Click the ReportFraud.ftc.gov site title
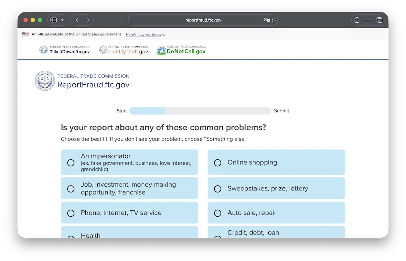 coord(93,85)
